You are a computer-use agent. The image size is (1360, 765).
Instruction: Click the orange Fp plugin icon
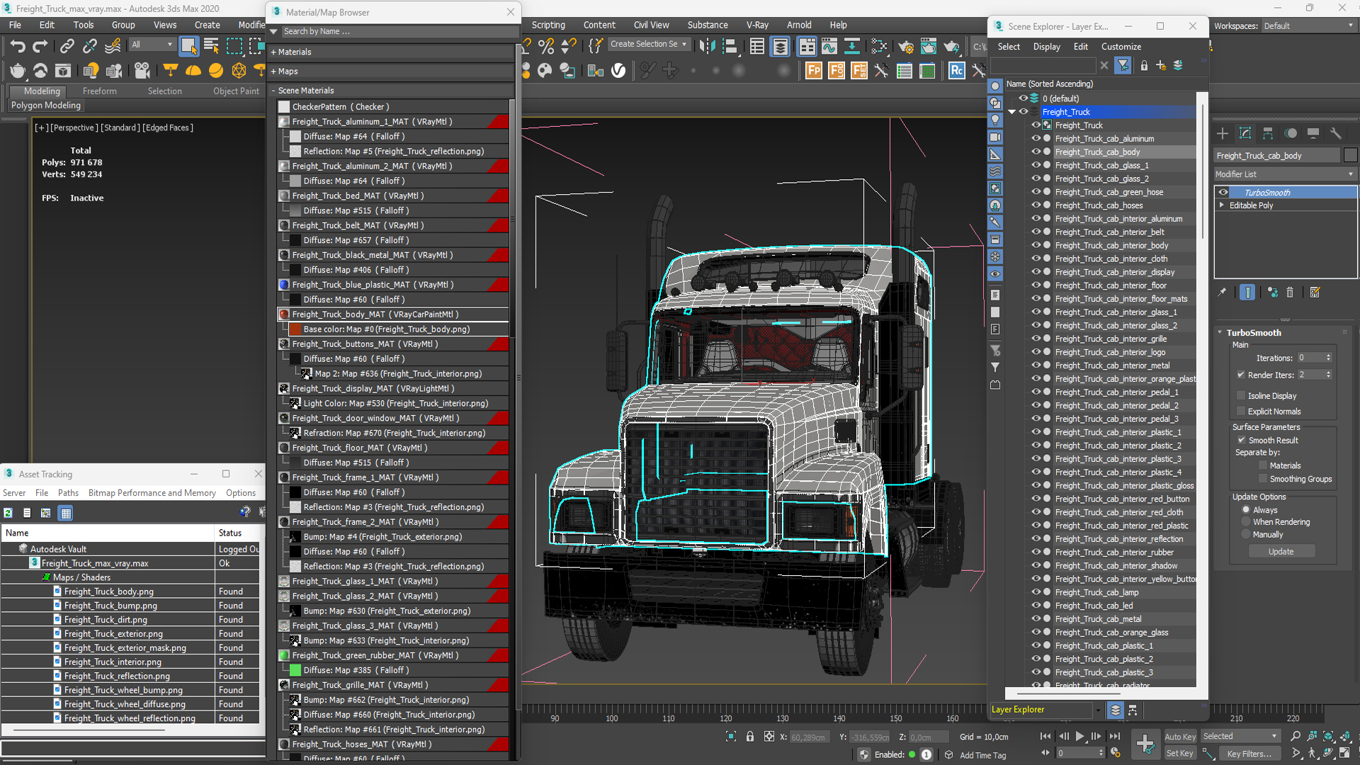(x=814, y=70)
